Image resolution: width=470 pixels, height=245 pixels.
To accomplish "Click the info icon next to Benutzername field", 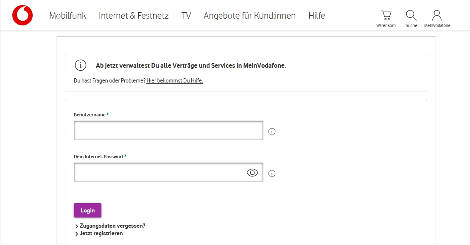I will tap(271, 132).
